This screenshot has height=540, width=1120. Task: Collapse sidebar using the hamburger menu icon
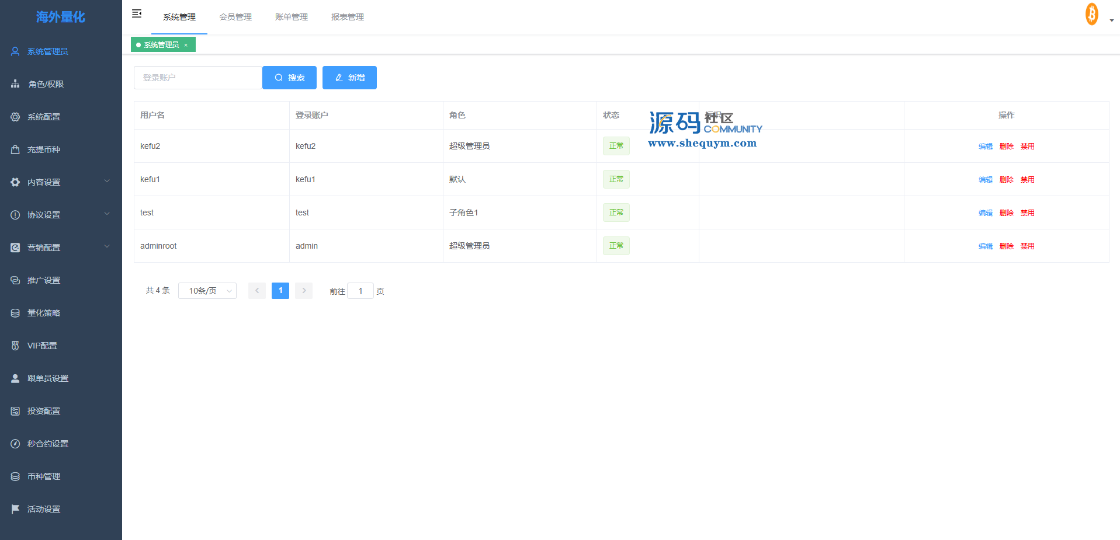pos(137,13)
